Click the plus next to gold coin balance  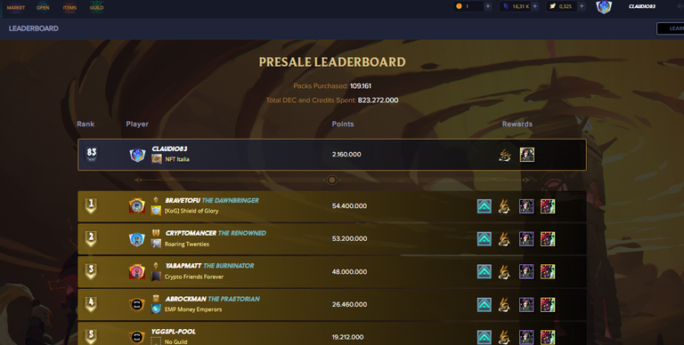(x=488, y=6)
